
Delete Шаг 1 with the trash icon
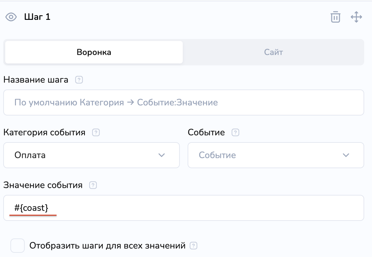tap(335, 17)
